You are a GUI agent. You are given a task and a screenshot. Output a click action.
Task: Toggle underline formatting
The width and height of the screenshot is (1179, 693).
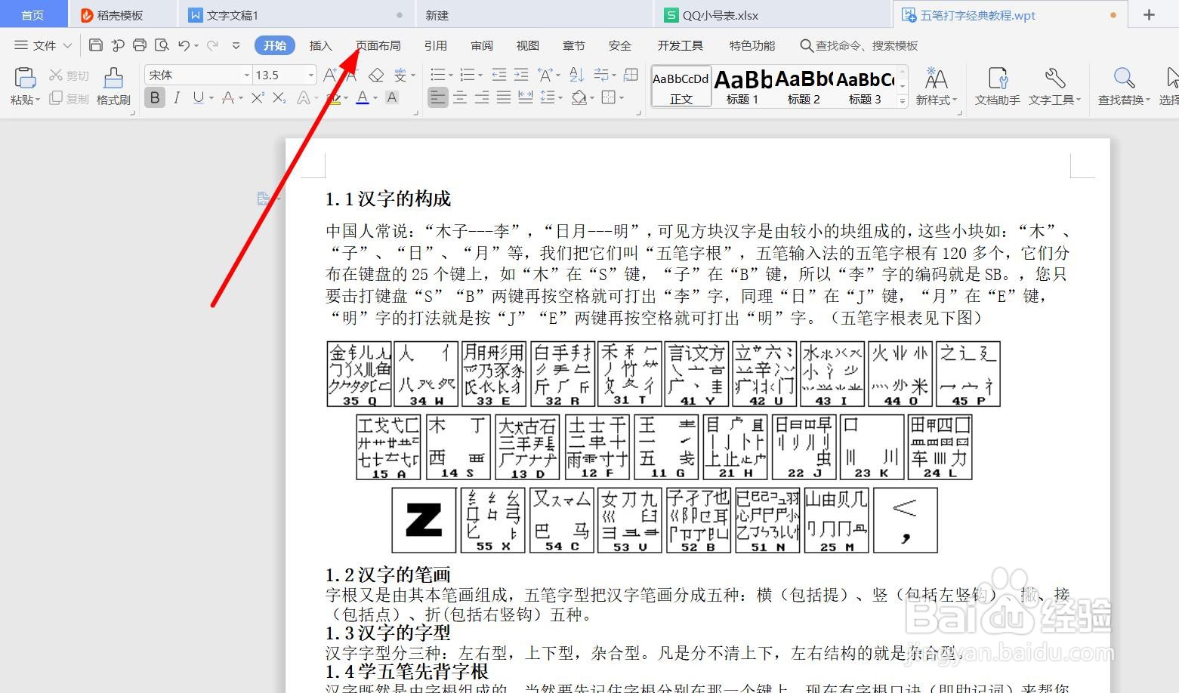click(197, 97)
